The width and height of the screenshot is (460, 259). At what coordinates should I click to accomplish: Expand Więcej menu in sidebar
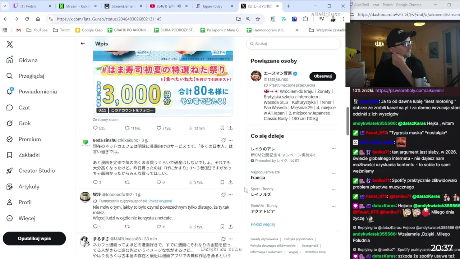point(21,218)
